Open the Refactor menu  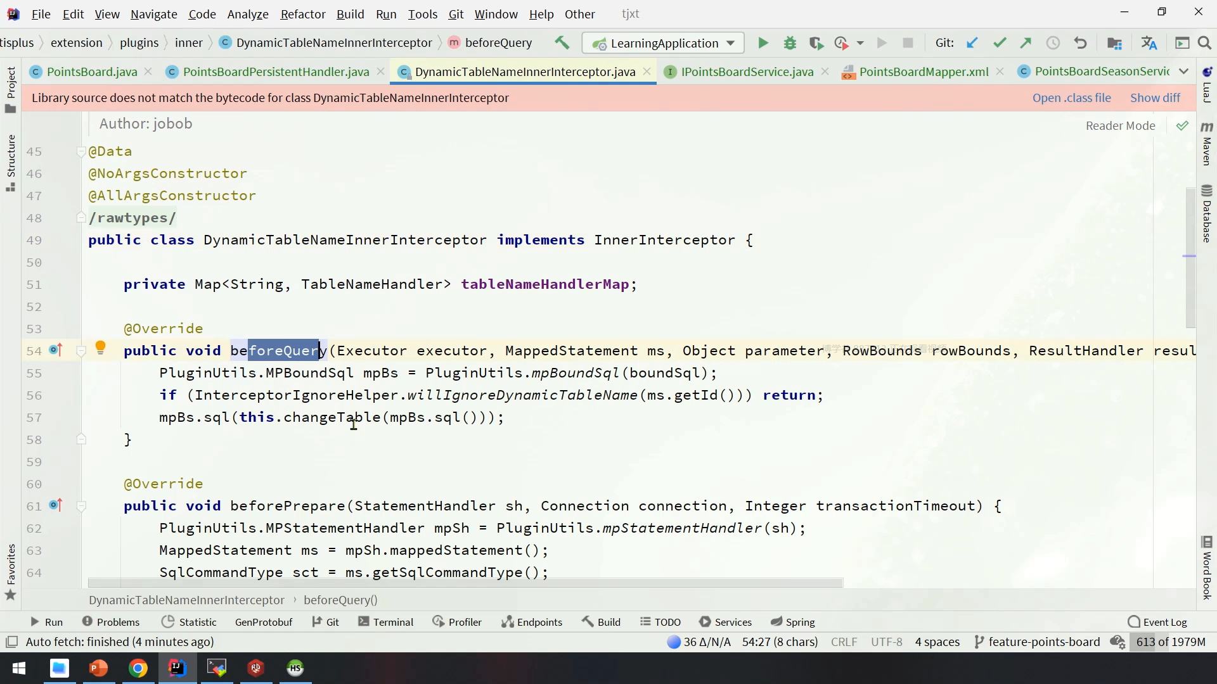click(302, 14)
